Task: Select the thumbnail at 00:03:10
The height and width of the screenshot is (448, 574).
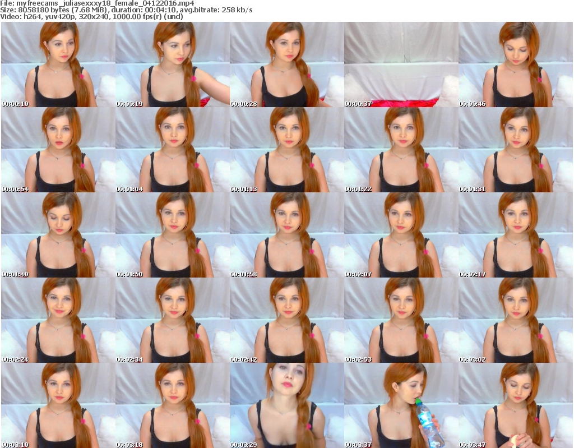Action: (58, 405)
